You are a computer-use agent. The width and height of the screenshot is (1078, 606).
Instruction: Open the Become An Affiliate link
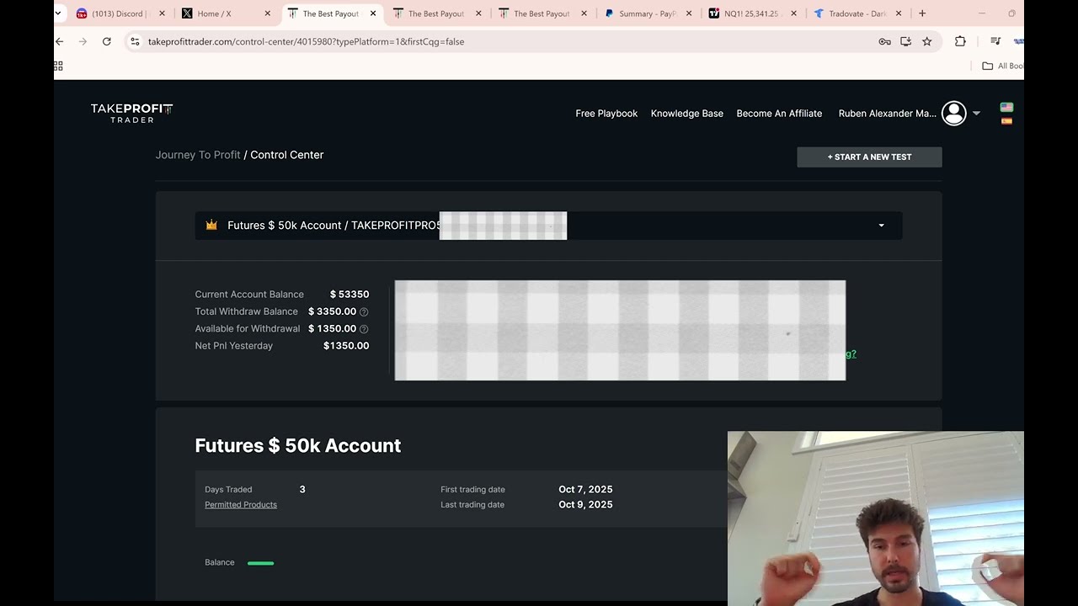779,114
